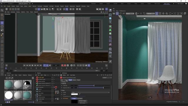188x106 pixels.
Task: Select the Move tool in left toolbar
Action: pos(2,23)
